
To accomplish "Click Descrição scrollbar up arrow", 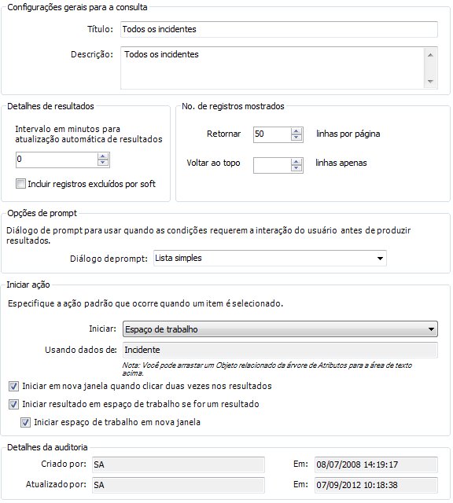I will click(x=430, y=55).
